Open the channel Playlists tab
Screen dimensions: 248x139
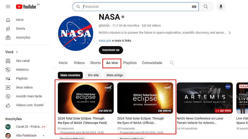click(130, 63)
